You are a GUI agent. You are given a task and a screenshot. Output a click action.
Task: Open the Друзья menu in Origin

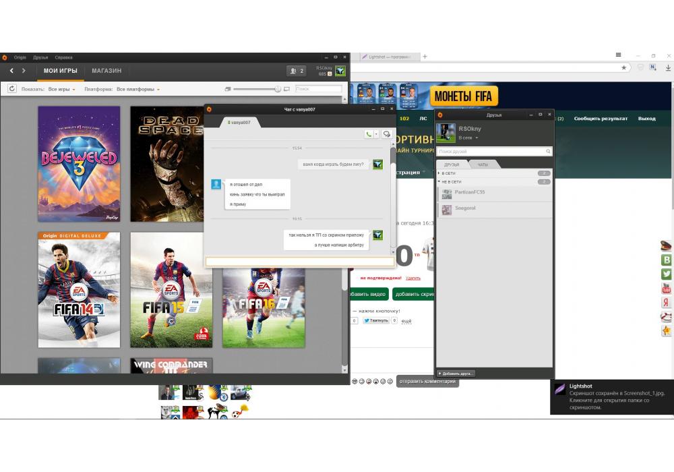[40, 57]
